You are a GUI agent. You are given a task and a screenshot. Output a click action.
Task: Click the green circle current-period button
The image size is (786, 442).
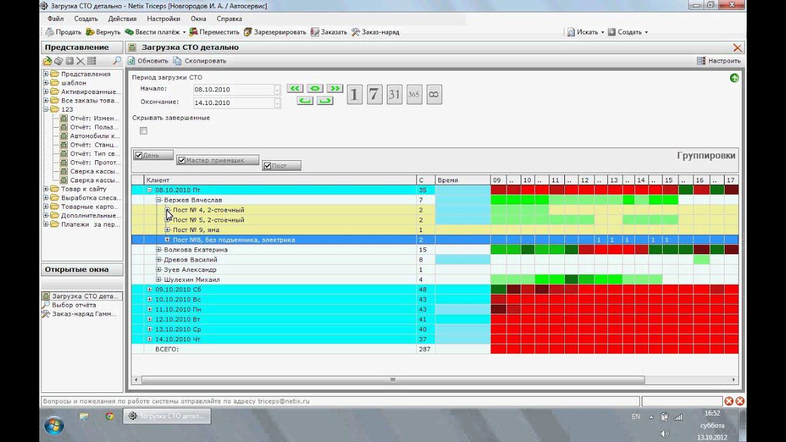point(315,88)
